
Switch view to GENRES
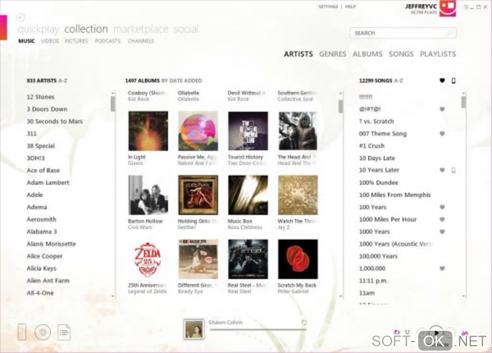[333, 54]
